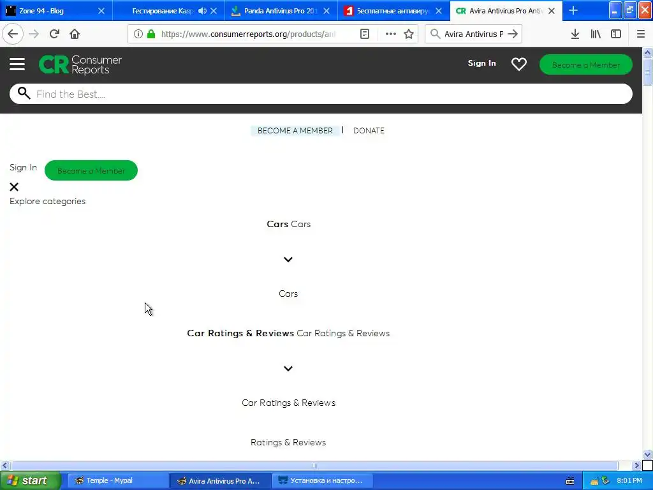Switch to Установка и настро taskbar window
Viewport: 653px width, 490px height.
click(322, 480)
